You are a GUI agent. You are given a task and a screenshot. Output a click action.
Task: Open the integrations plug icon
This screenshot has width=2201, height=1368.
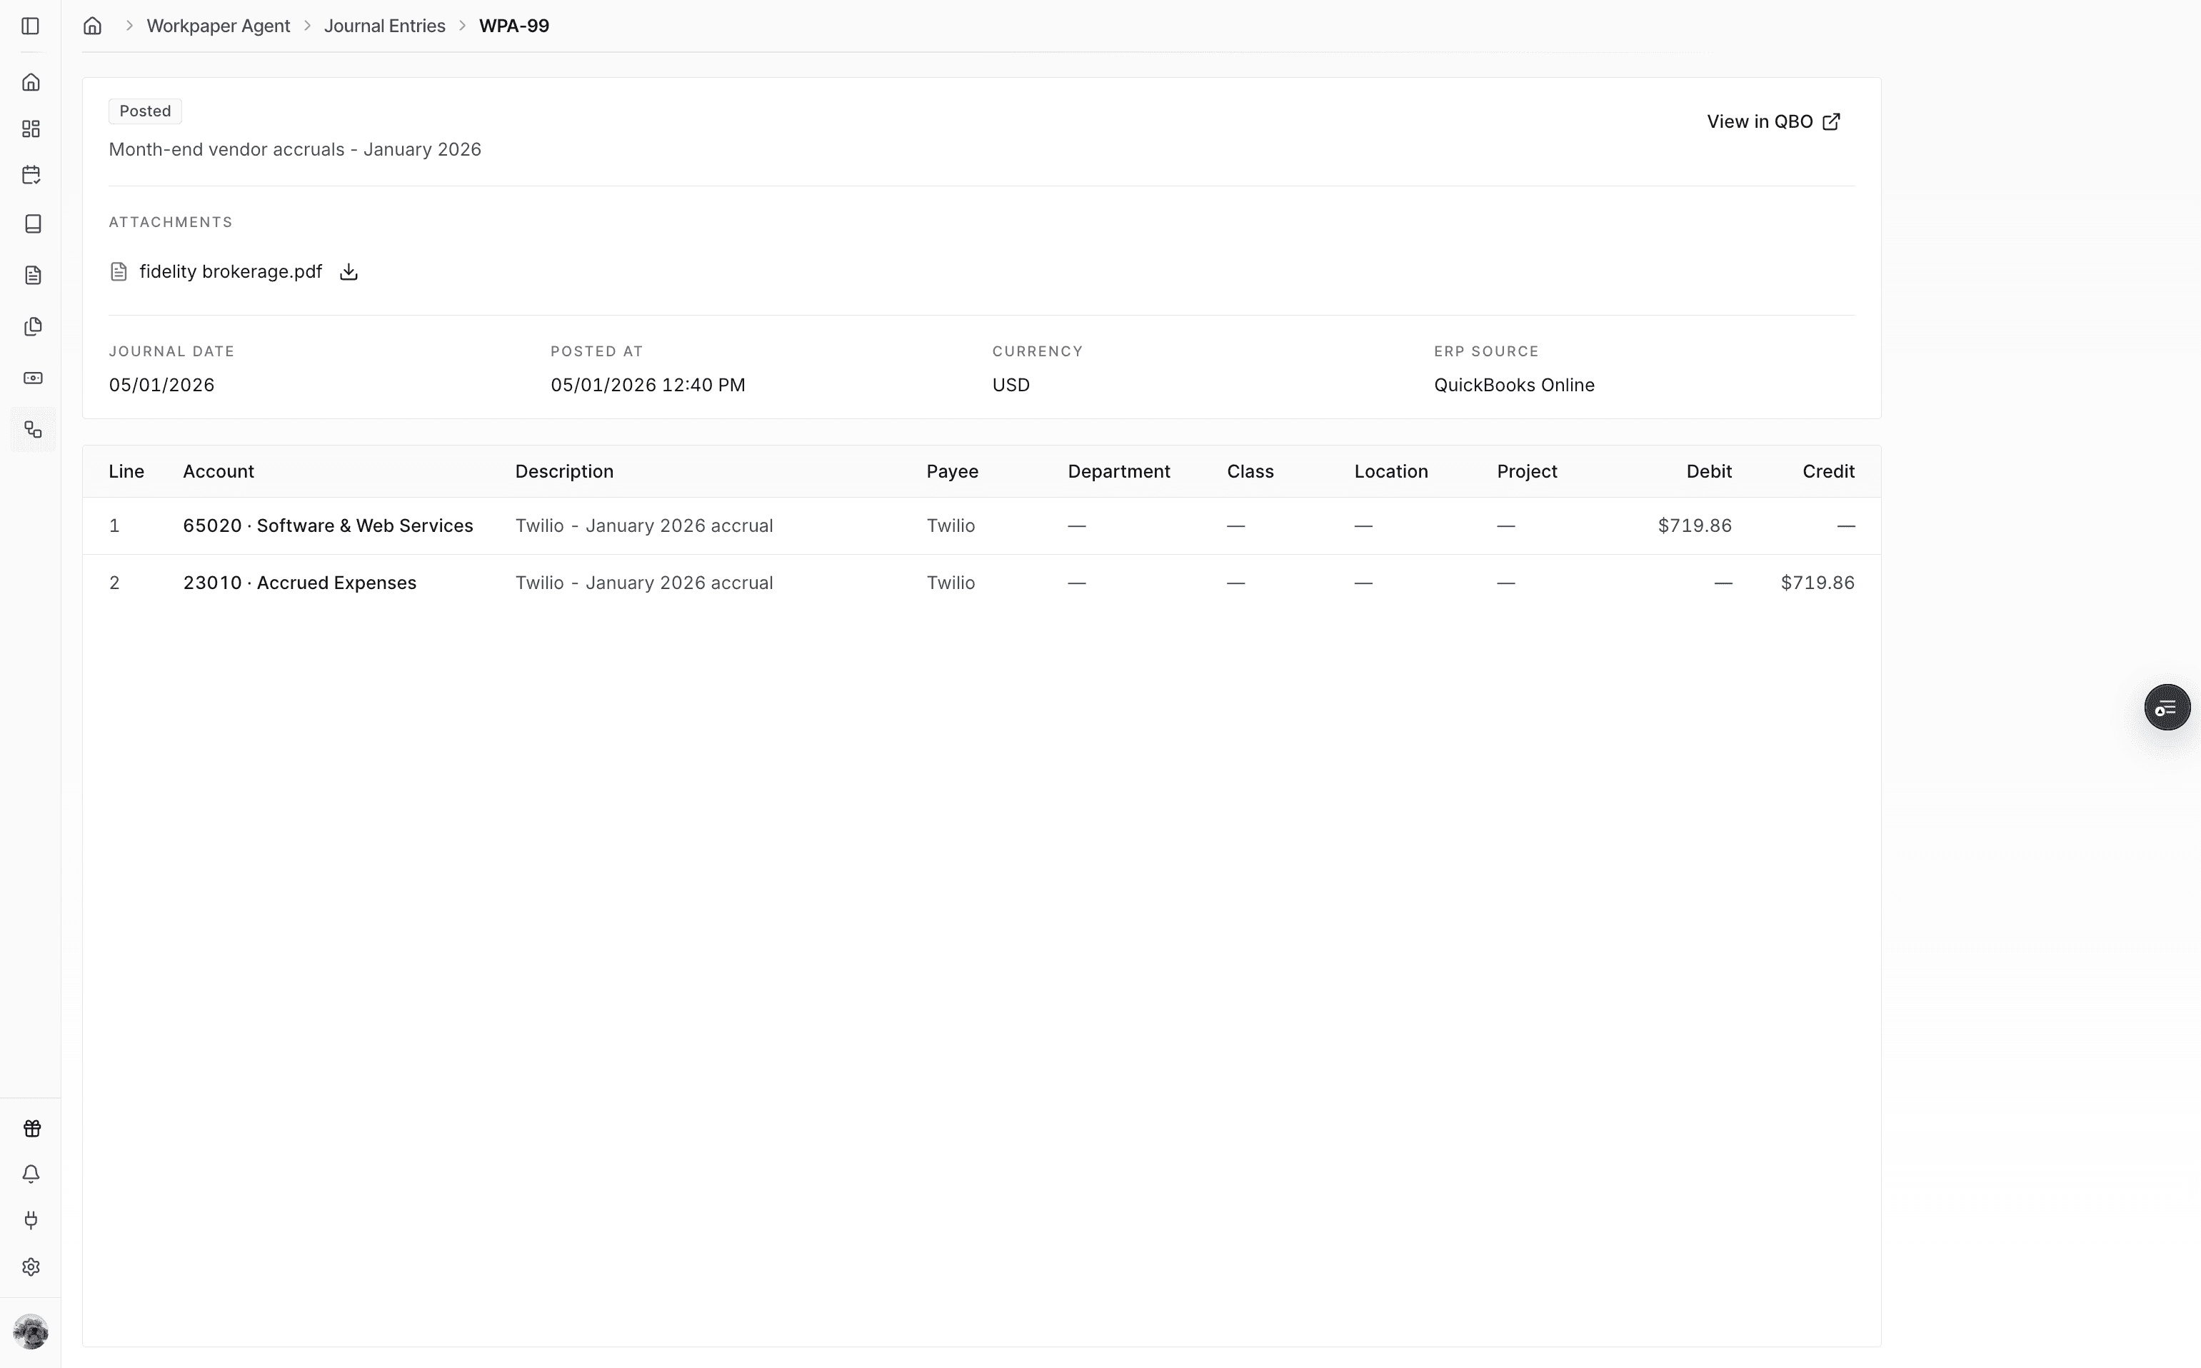tap(31, 1220)
